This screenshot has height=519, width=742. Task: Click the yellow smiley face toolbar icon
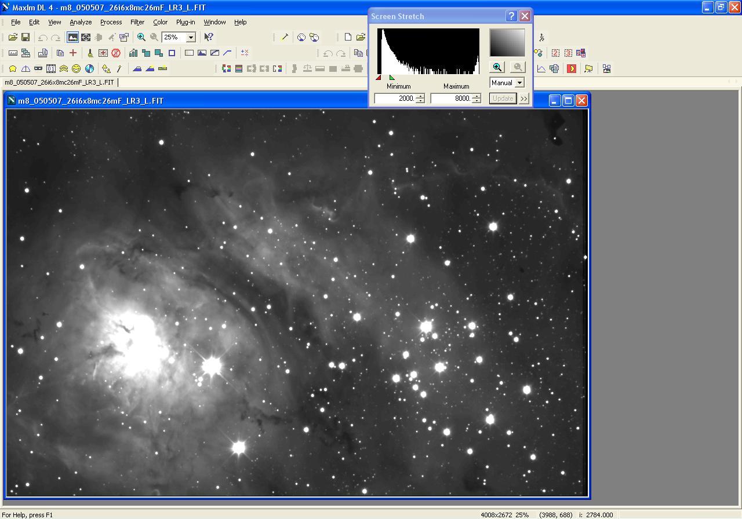point(77,68)
